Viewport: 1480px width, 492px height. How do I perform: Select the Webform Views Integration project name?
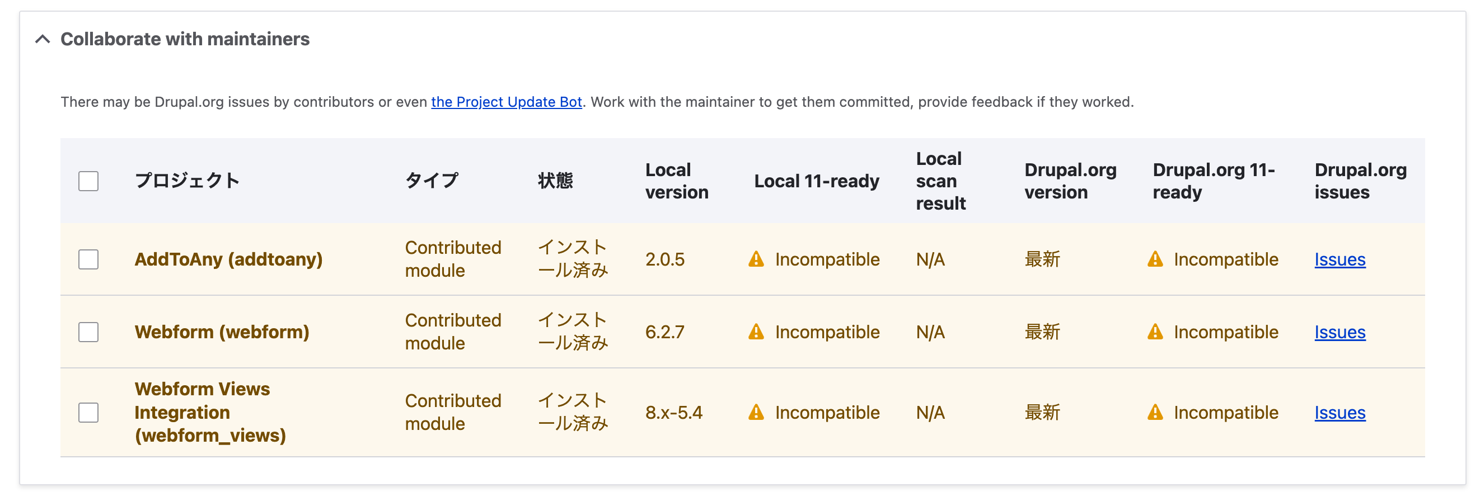click(x=210, y=412)
